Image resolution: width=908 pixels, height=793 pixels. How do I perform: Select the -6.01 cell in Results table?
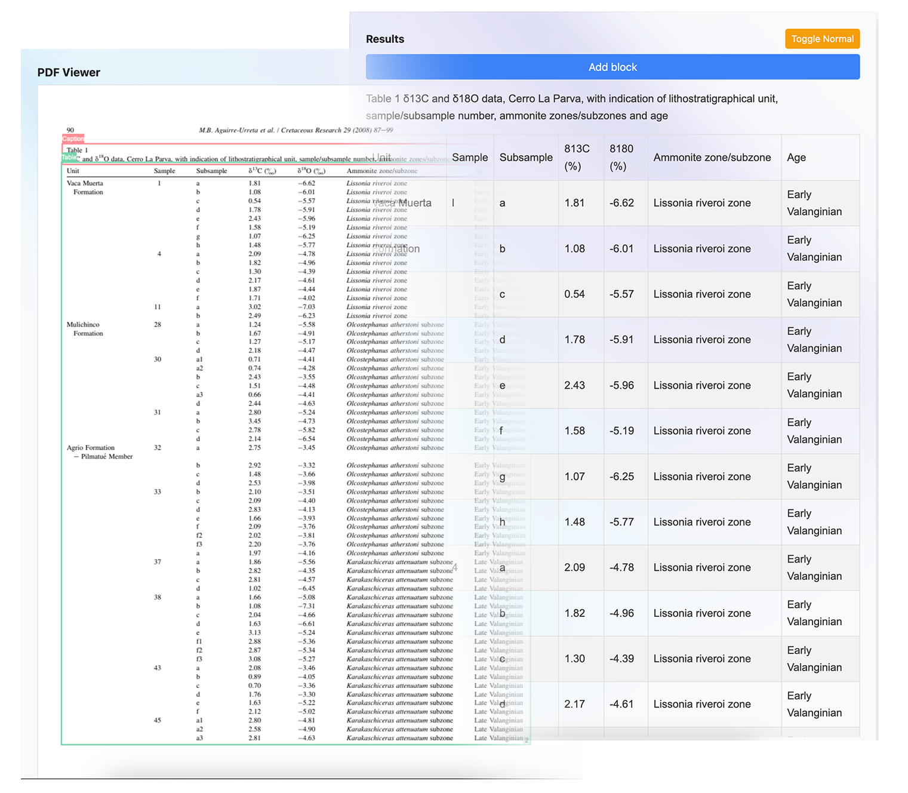[x=626, y=248]
